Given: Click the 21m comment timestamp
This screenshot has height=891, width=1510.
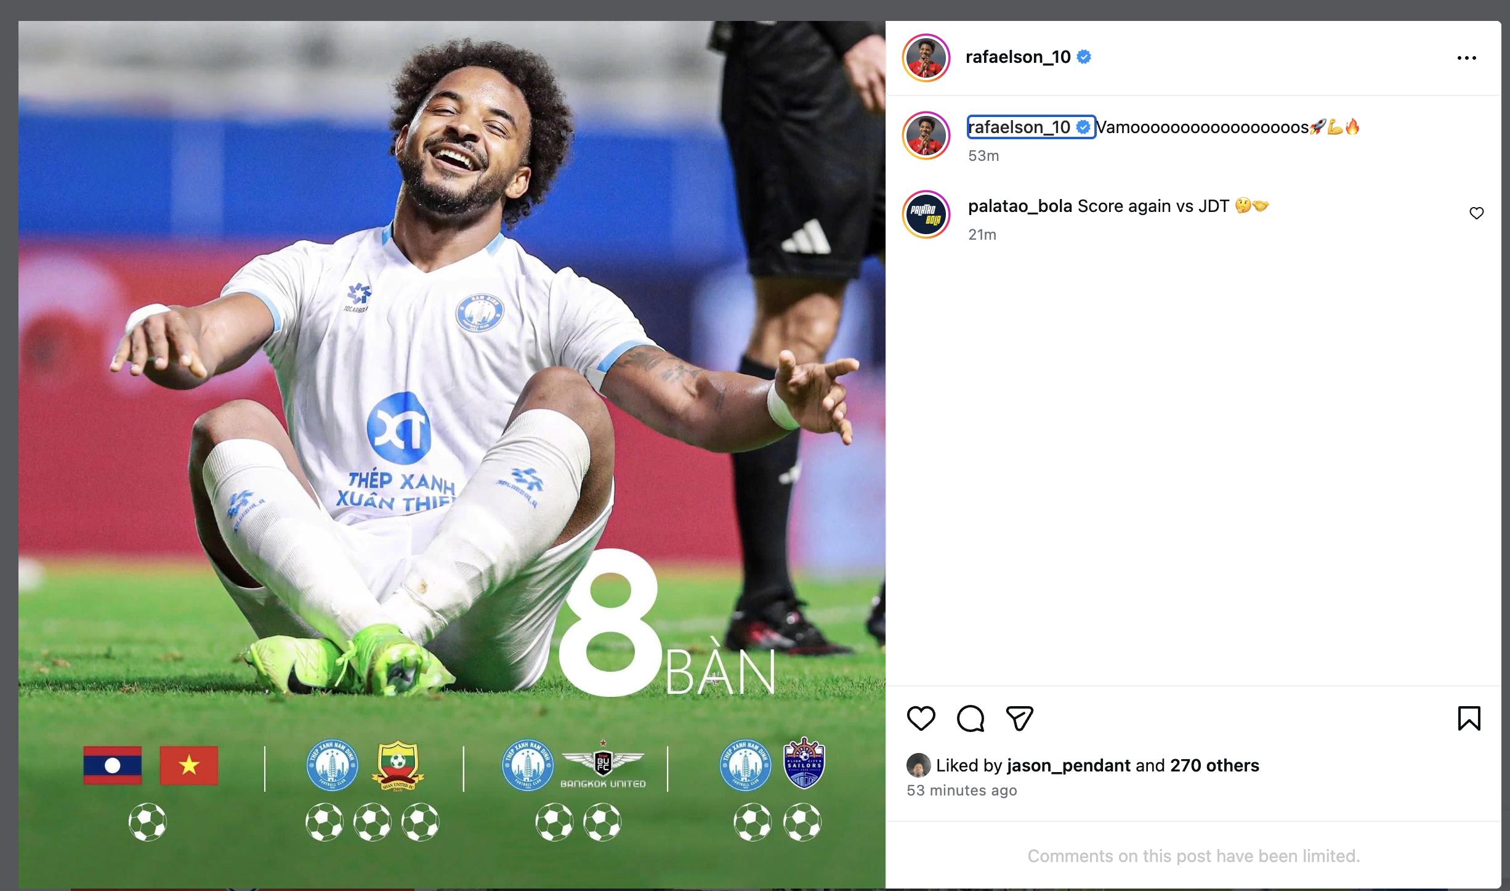Looking at the screenshot, I should pos(982,235).
